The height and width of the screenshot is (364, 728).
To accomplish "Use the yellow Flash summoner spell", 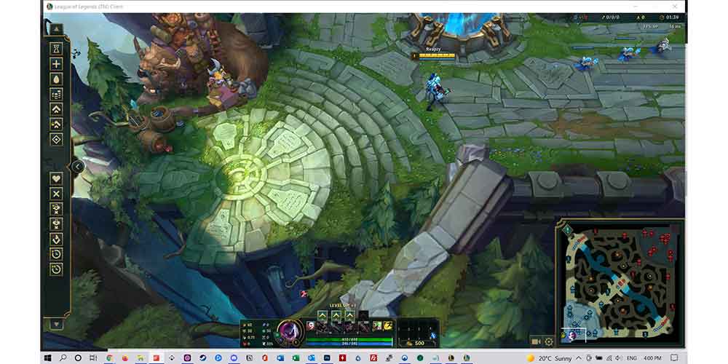I will [388, 326].
